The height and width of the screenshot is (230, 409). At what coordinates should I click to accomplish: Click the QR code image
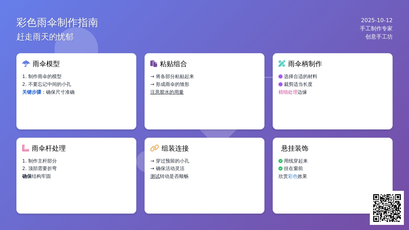click(387, 208)
